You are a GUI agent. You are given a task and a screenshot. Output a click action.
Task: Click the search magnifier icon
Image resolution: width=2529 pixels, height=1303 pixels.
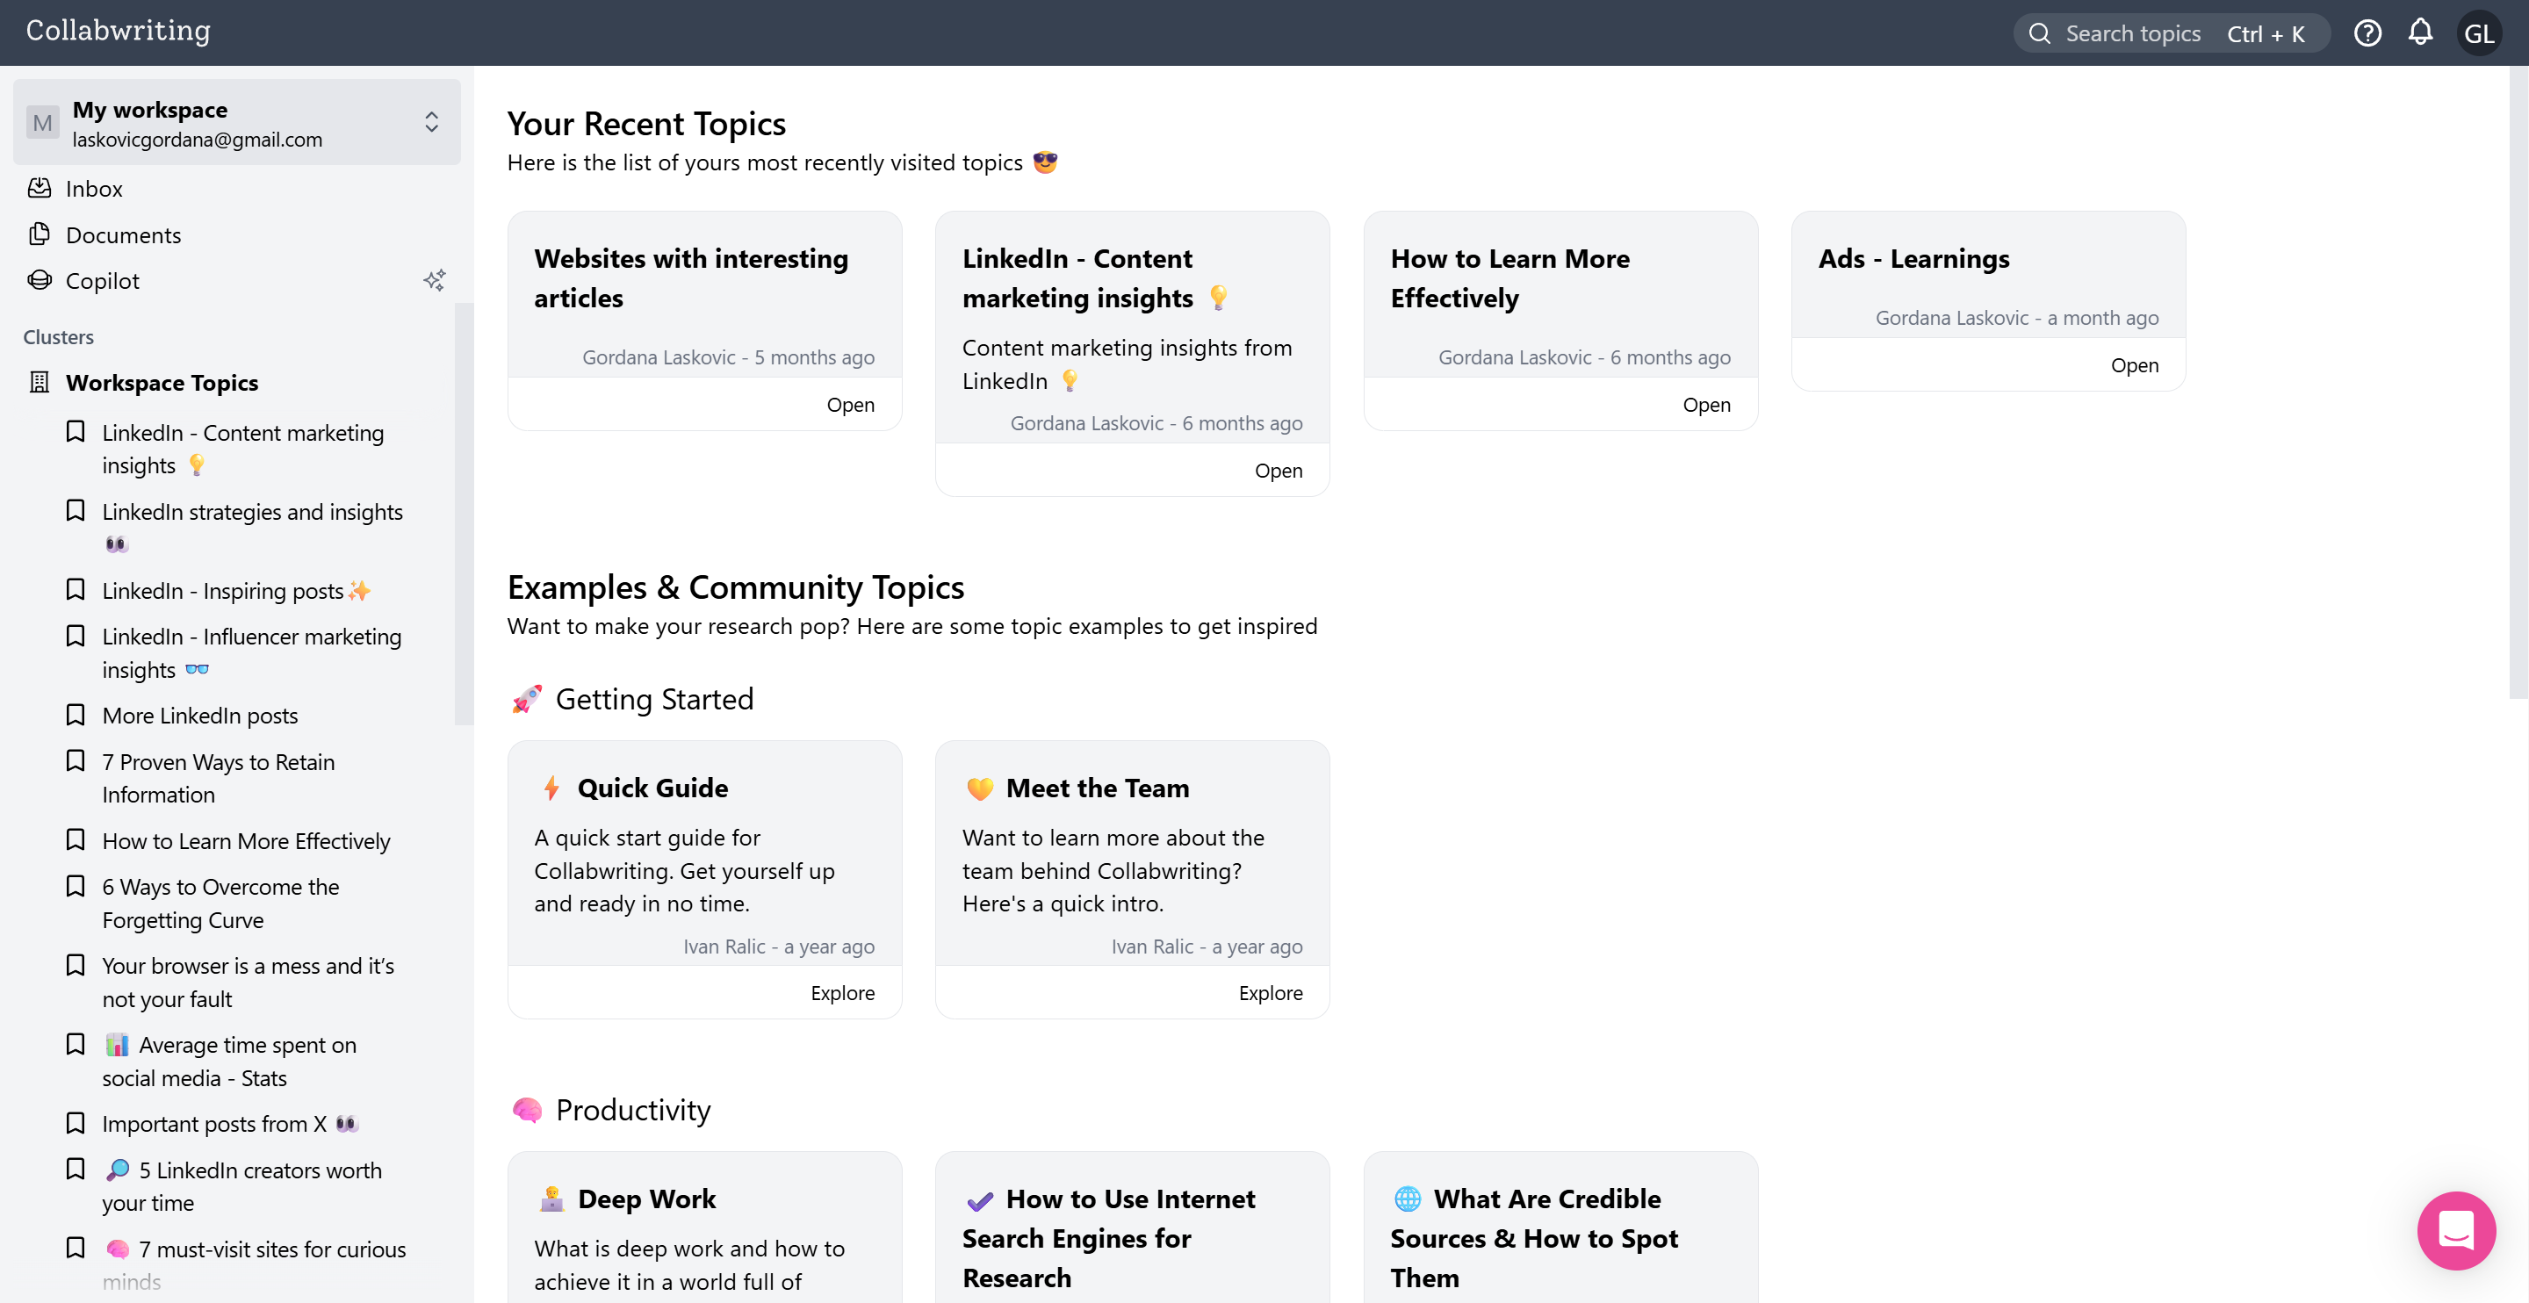click(x=2039, y=33)
